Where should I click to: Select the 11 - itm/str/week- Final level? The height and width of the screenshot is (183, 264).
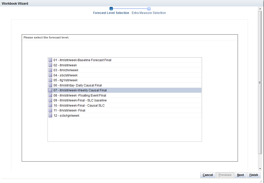point(125,110)
